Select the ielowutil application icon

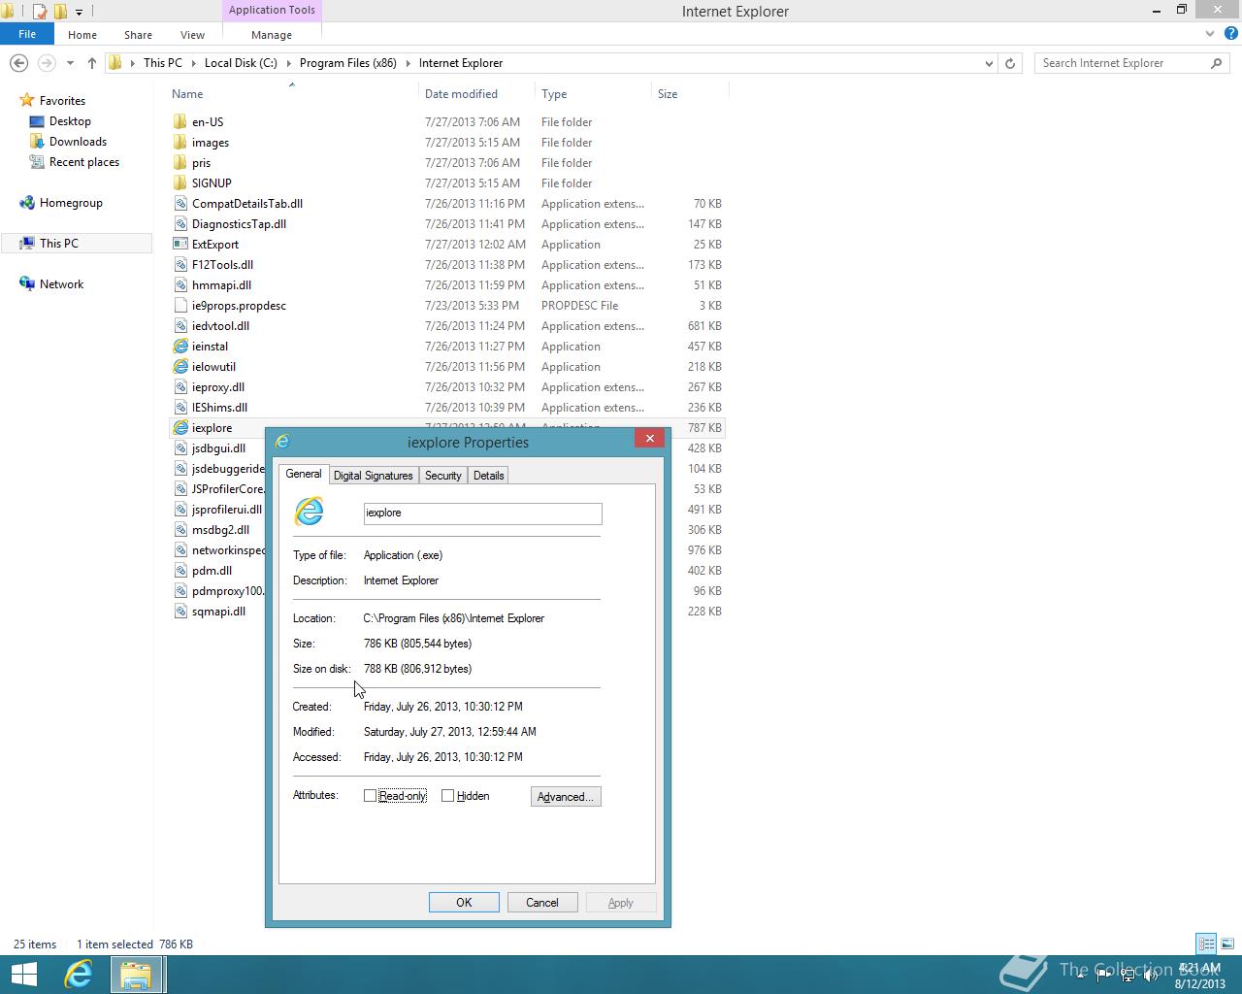180,367
